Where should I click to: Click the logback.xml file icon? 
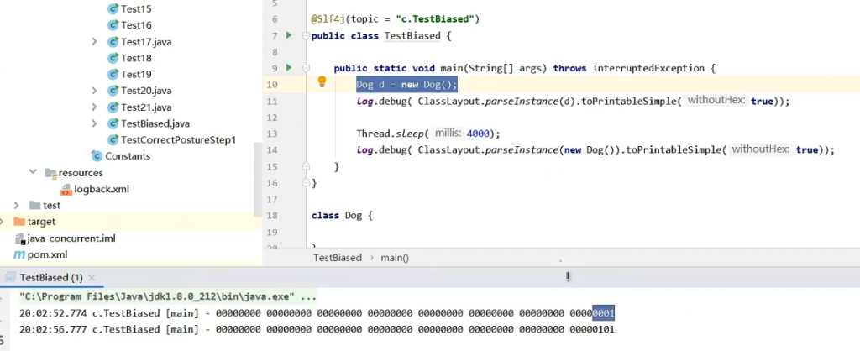click(x=66, y=189)
